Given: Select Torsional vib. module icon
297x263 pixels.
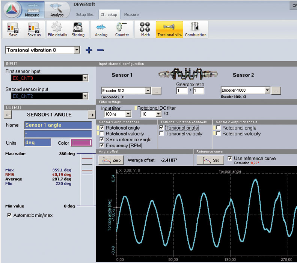Looking at the screenshot, I should 169,30.
